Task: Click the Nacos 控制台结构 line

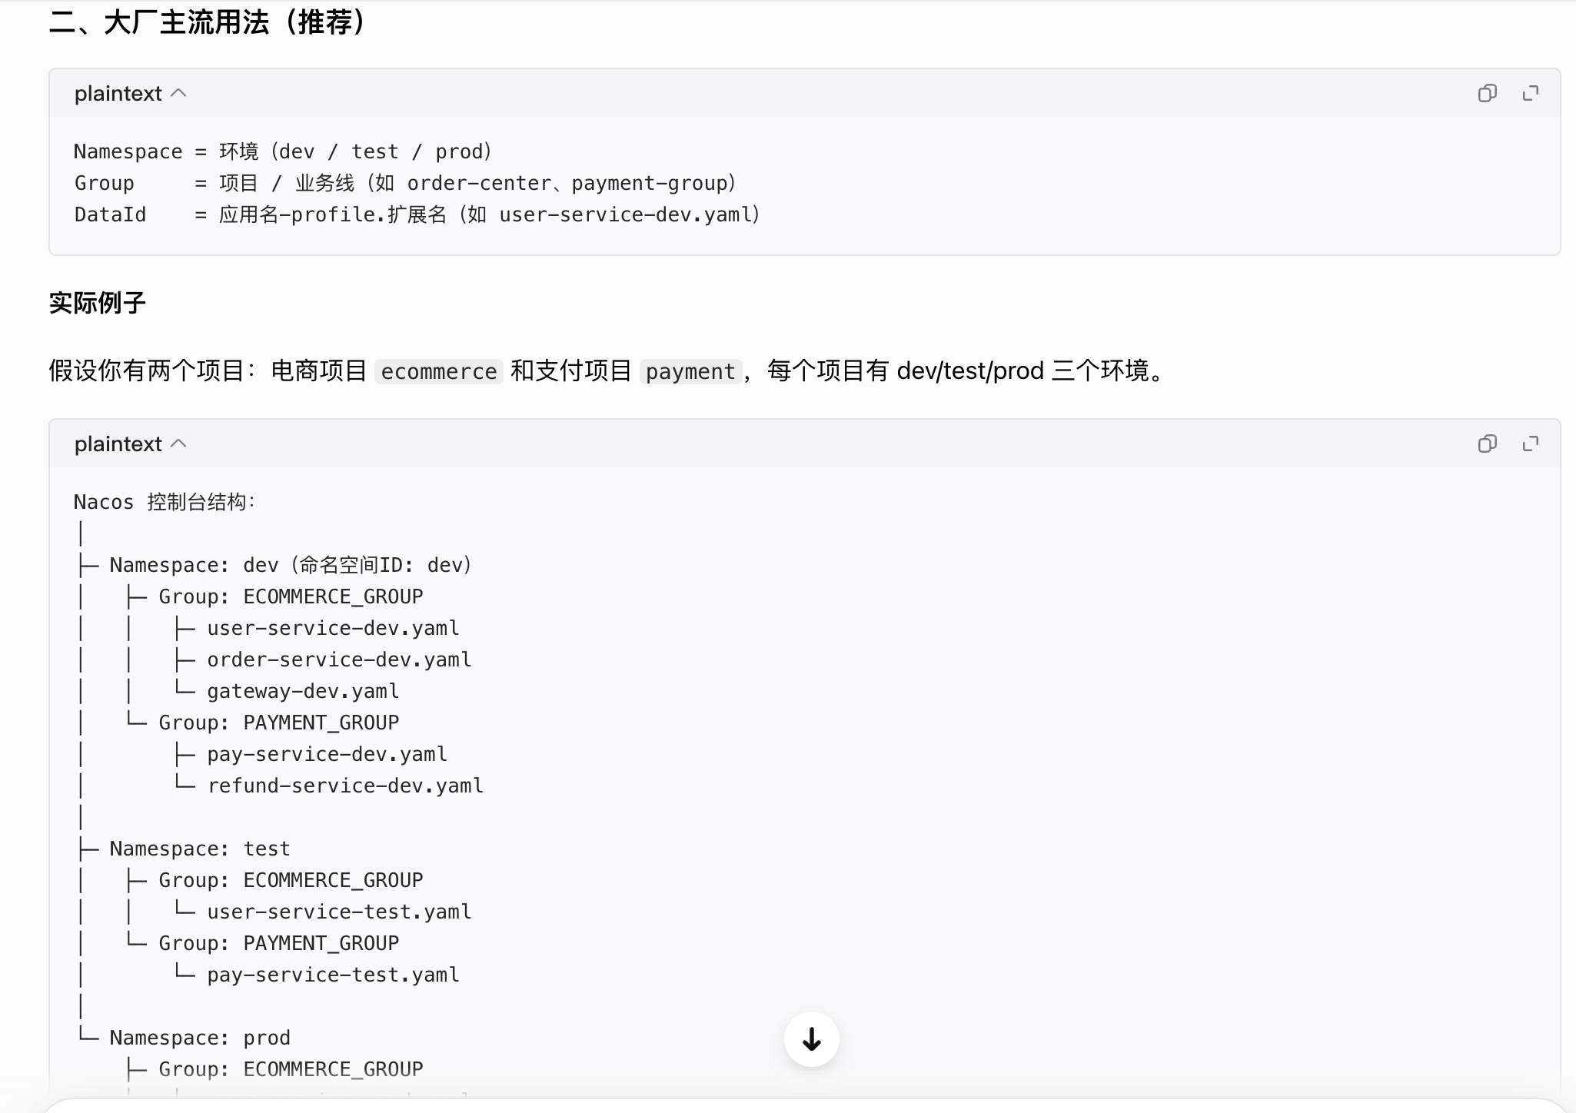Action: [x=165, y=502]
